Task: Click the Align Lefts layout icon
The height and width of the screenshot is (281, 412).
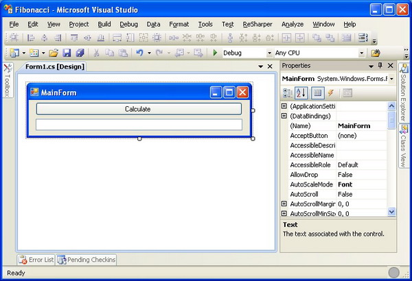Action: pos(31,38)
